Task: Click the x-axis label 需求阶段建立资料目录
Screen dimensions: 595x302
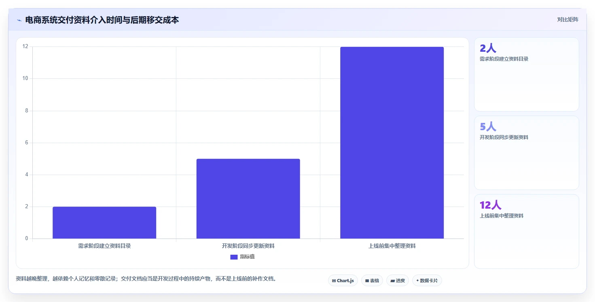Action: (104, 246)
